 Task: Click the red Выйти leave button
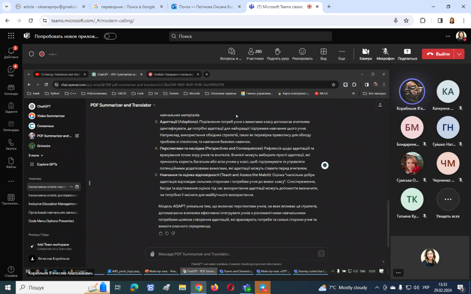click(x=438, y=54)
